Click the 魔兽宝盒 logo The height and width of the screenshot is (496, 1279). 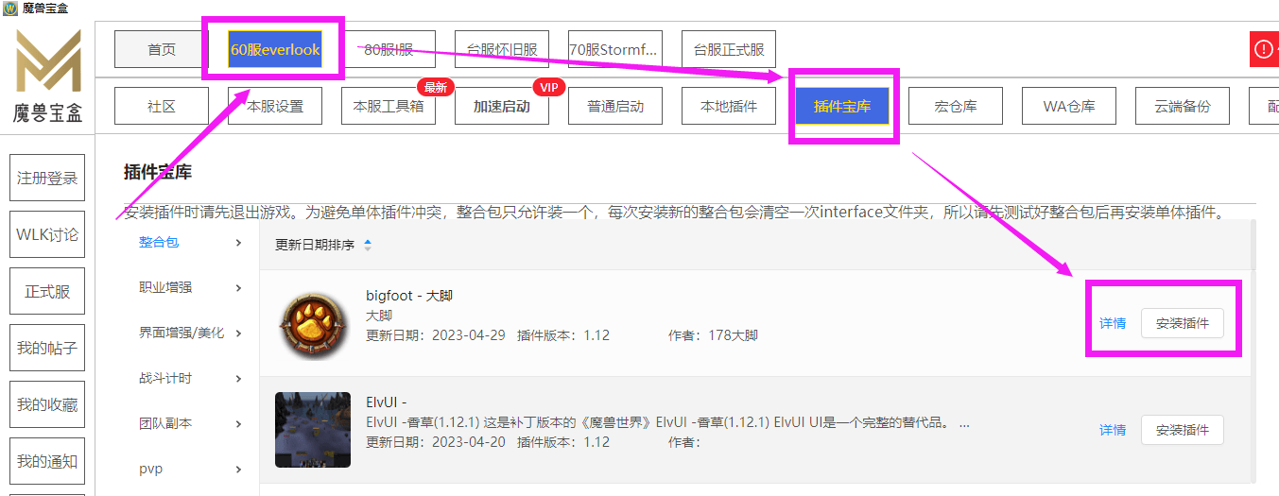click(47, 76)
